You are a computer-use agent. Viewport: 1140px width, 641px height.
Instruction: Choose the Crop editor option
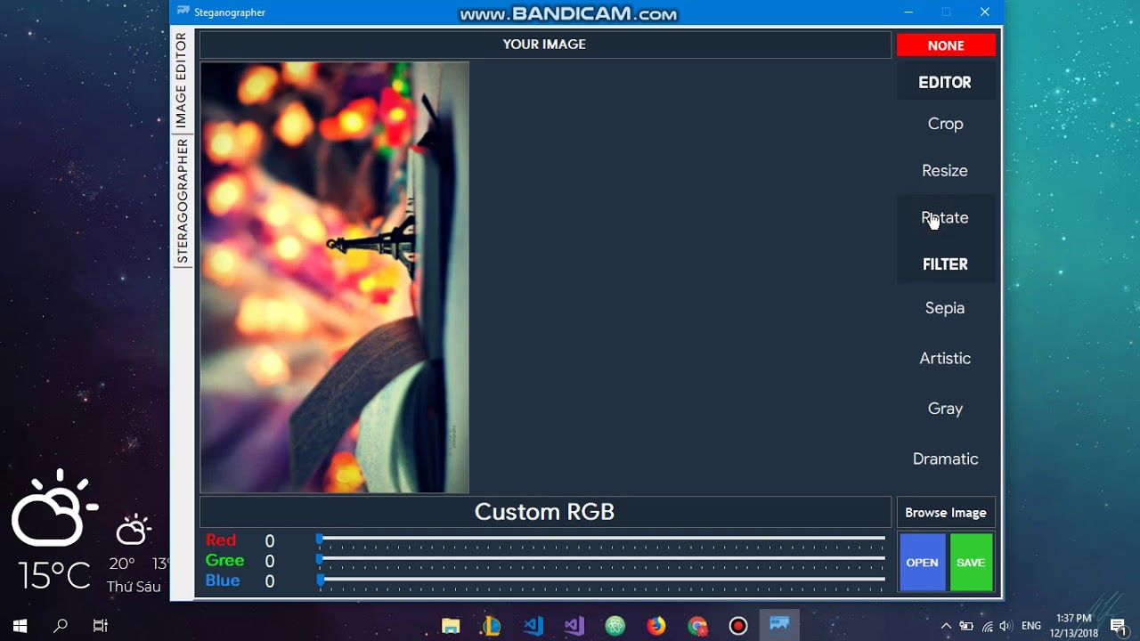(945, 124)
